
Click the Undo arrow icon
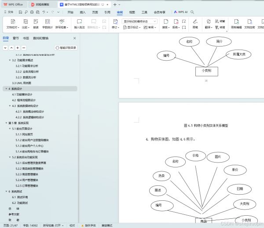pyautogui.click(x=44, y=12)
